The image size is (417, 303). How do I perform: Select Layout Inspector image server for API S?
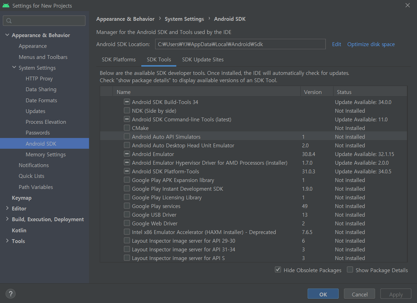click(178, 258)
